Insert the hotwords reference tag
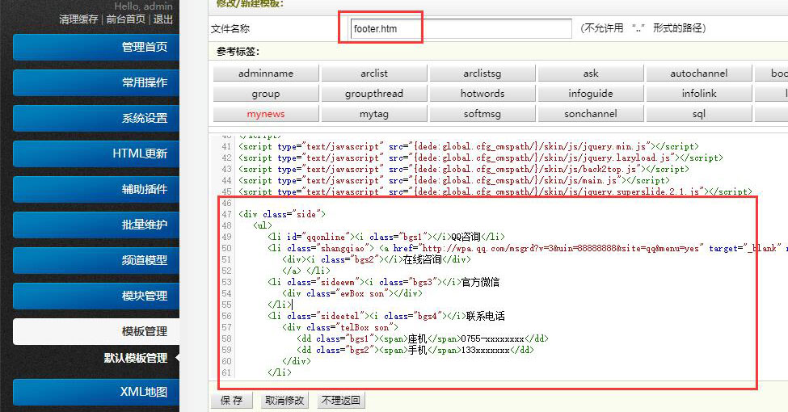 pos(482,94)
